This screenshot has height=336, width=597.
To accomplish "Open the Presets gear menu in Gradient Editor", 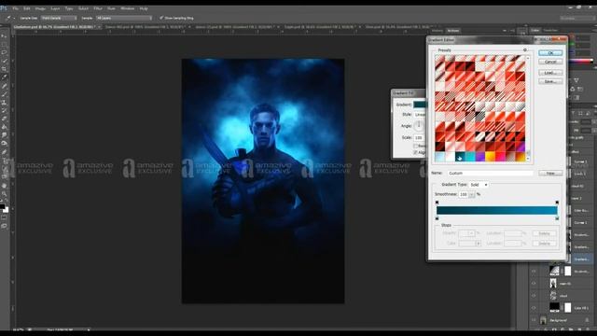I will tap(525, 49).
